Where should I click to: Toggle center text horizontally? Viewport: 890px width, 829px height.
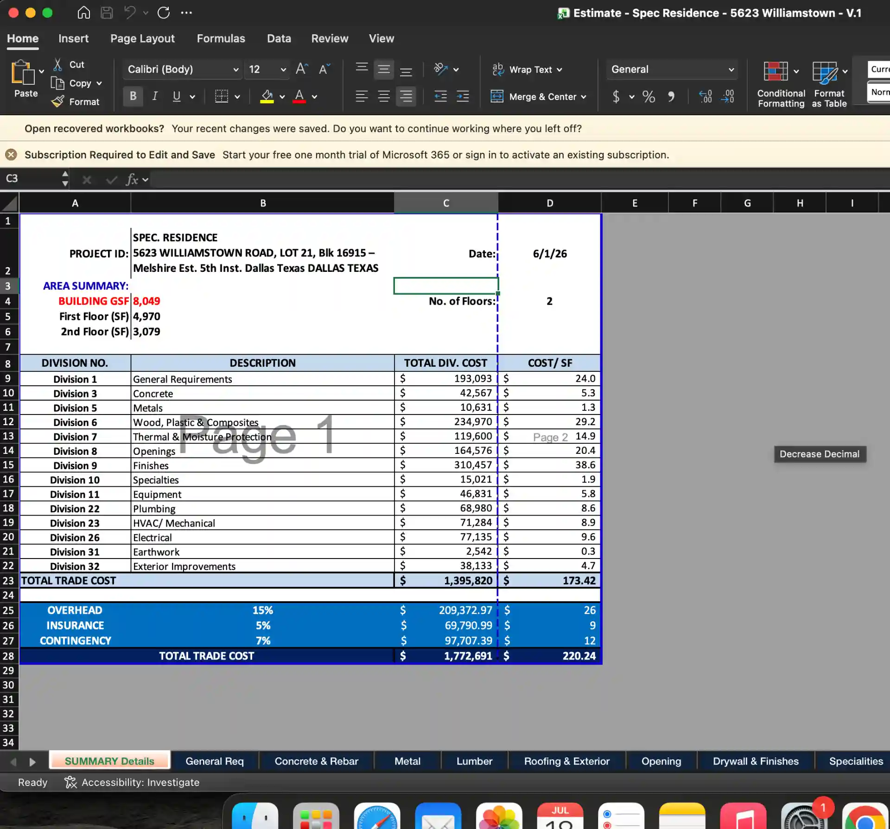[x=384, y=96]
